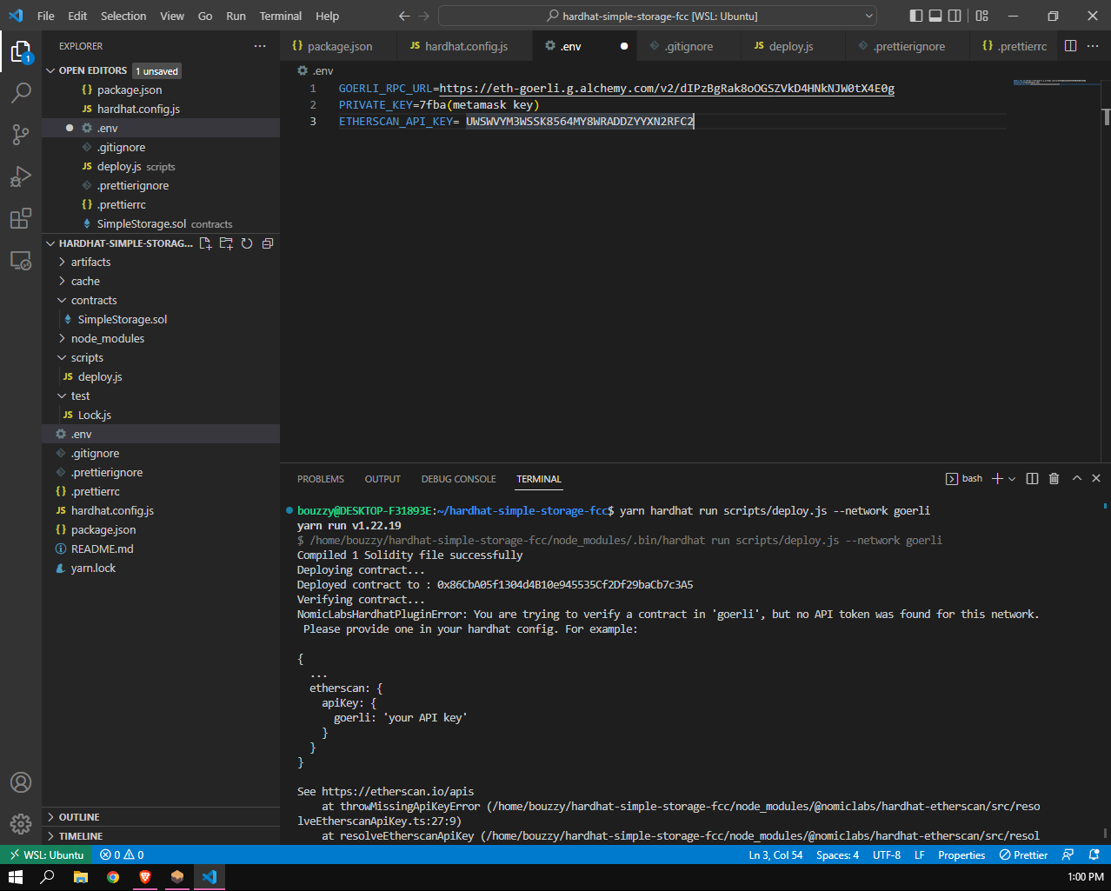Open the File menu

pos(46,16)
